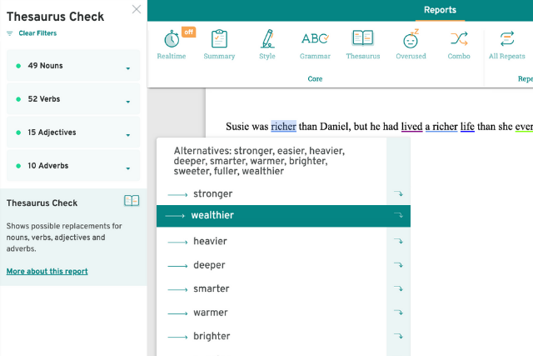
Task: Open the Grammar report icon
Action: coord(315,38)
